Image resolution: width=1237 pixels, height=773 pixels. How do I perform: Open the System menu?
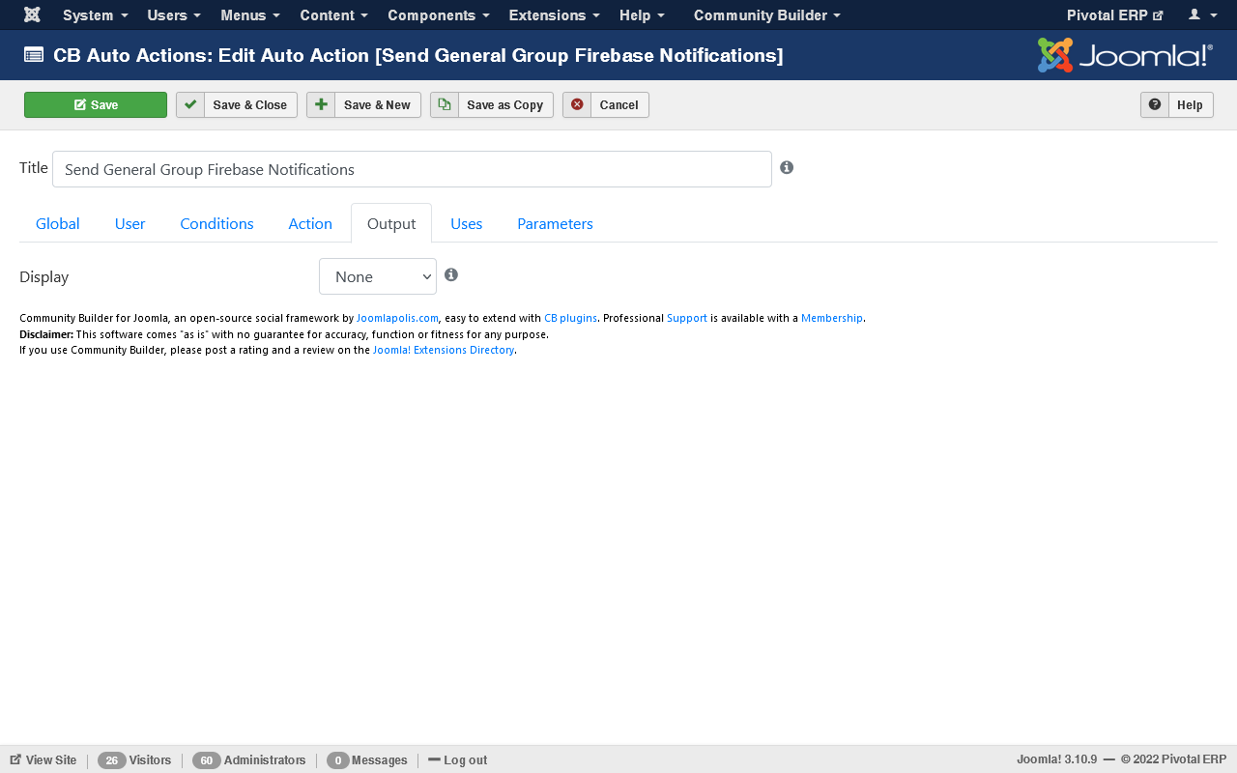(95, 15)
